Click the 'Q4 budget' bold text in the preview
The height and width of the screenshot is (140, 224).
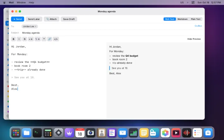tap(132, 56)
